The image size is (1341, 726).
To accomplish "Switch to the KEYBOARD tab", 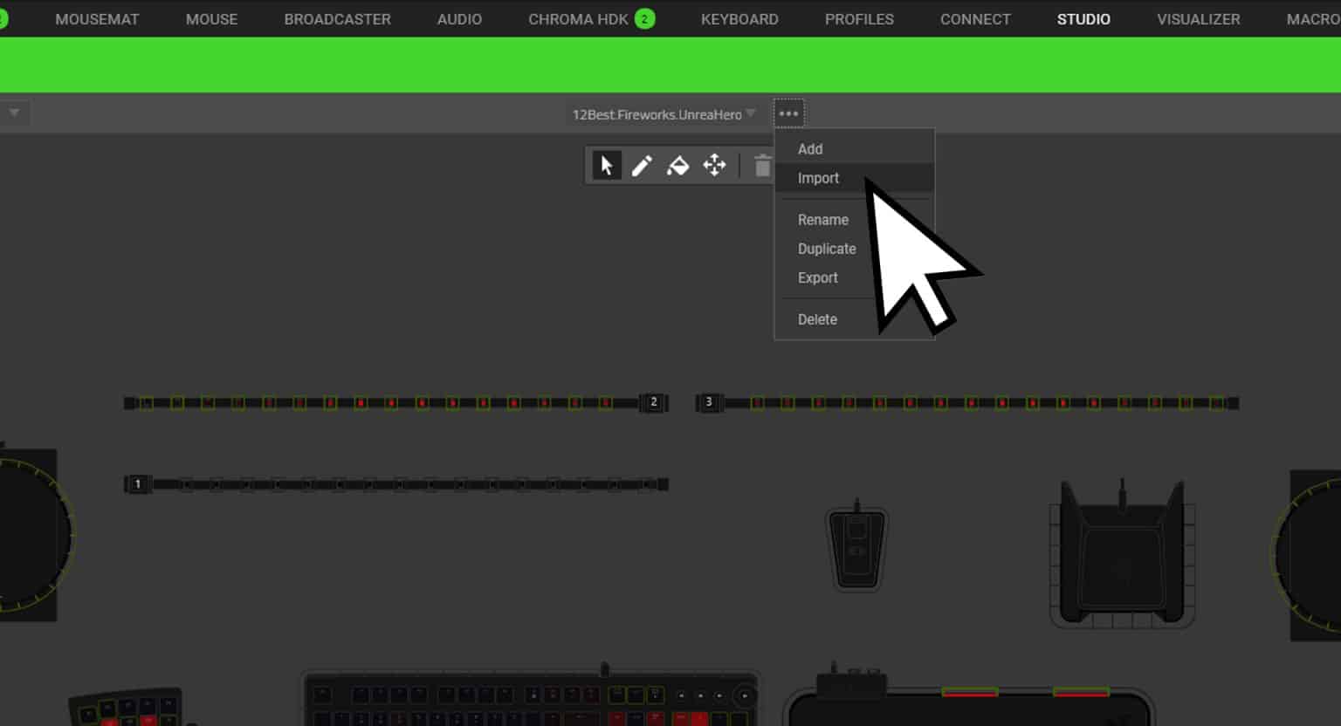I will pos(739,18).
